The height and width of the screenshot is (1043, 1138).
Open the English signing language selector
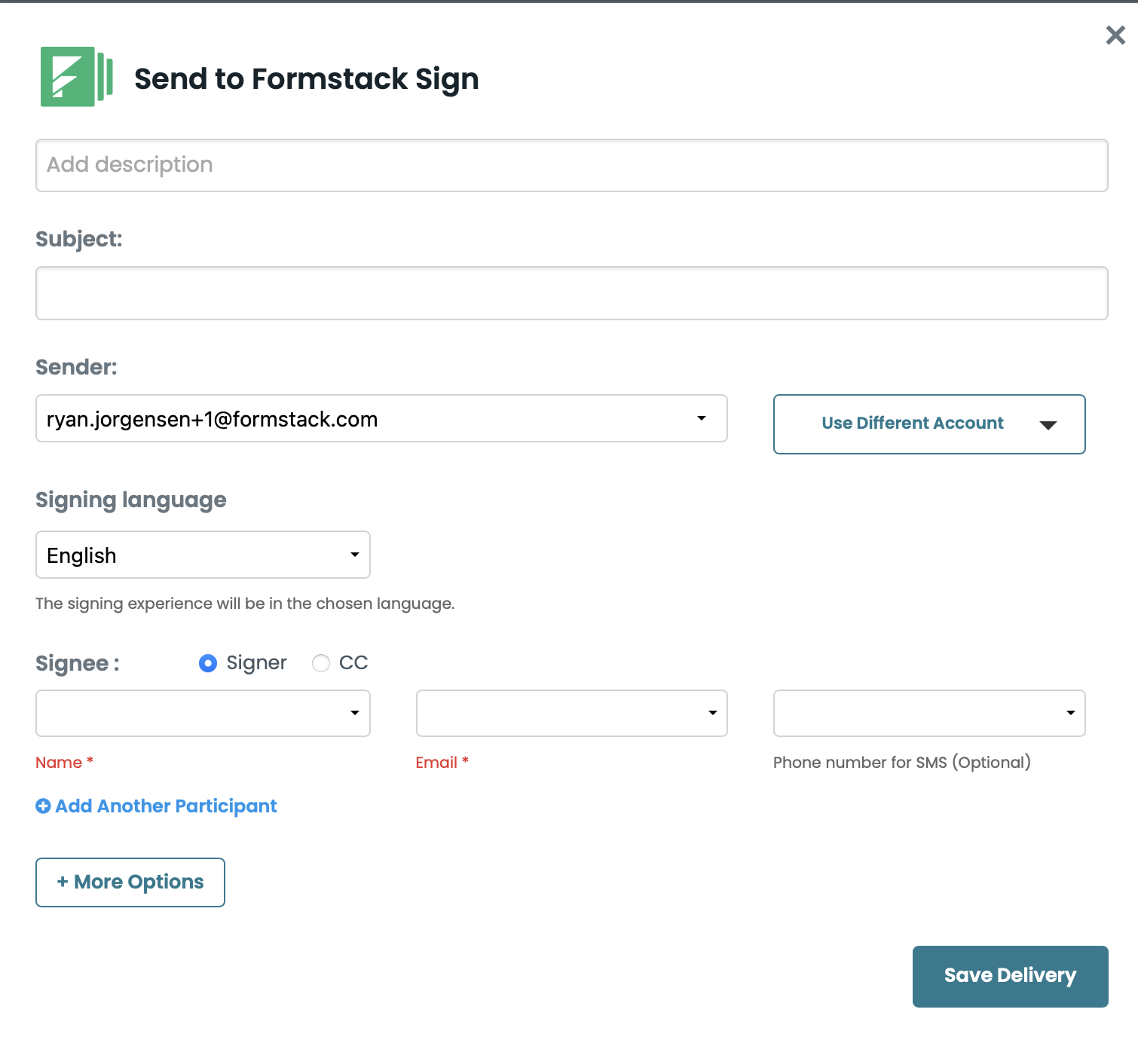tap(202, 555)
